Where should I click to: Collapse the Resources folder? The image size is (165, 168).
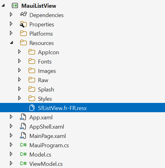coord(11,42)
